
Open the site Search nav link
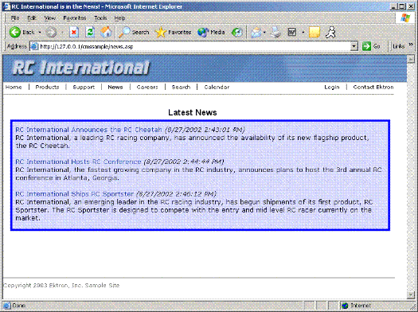pyautogui.click(x=181, y=87)
